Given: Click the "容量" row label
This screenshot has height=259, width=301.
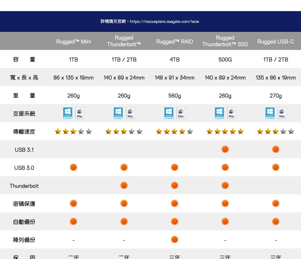Looking at the screenshot, I should pos(24,60).
